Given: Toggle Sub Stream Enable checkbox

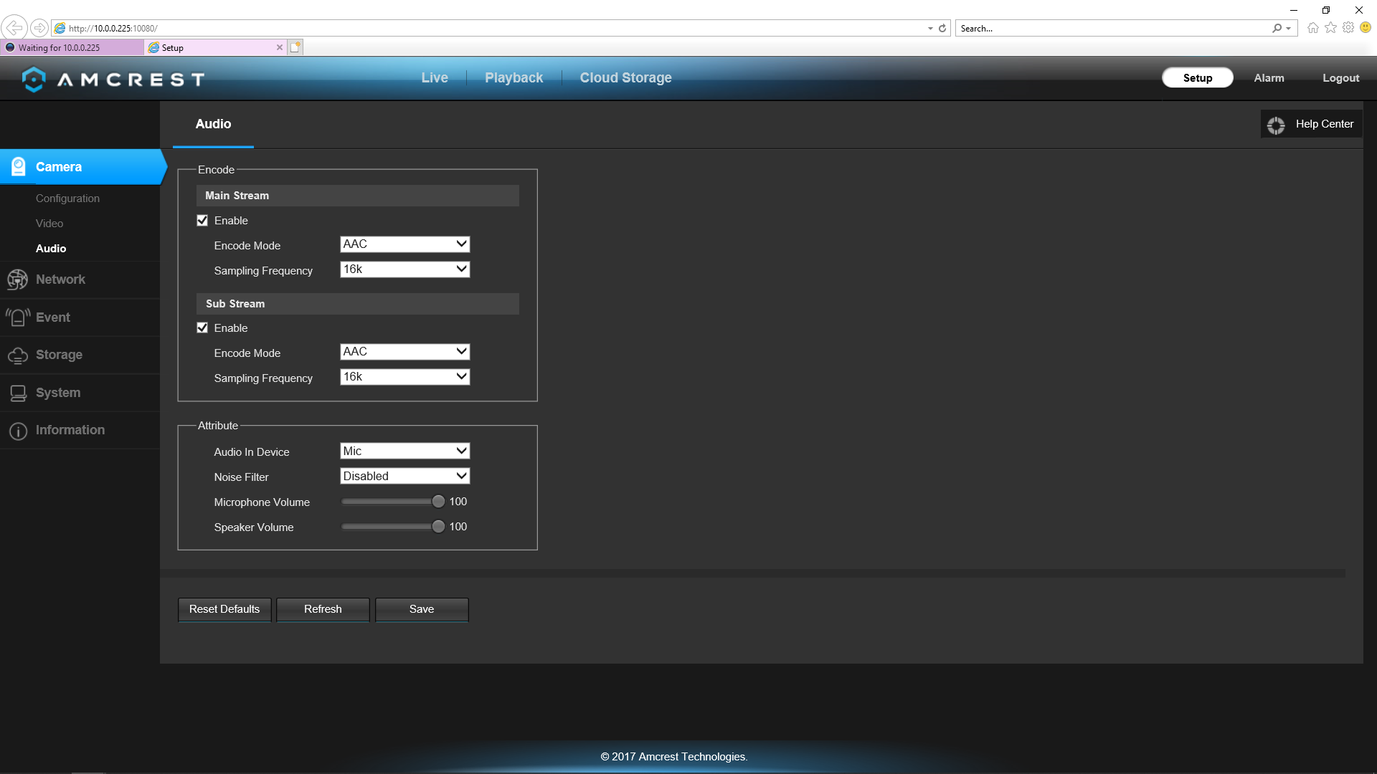Looking at the screenshot, I should (x=202, y=328).
